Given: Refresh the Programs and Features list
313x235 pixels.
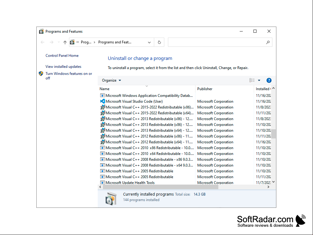Looking at the screenshot, I should click(x=159, y=42).
